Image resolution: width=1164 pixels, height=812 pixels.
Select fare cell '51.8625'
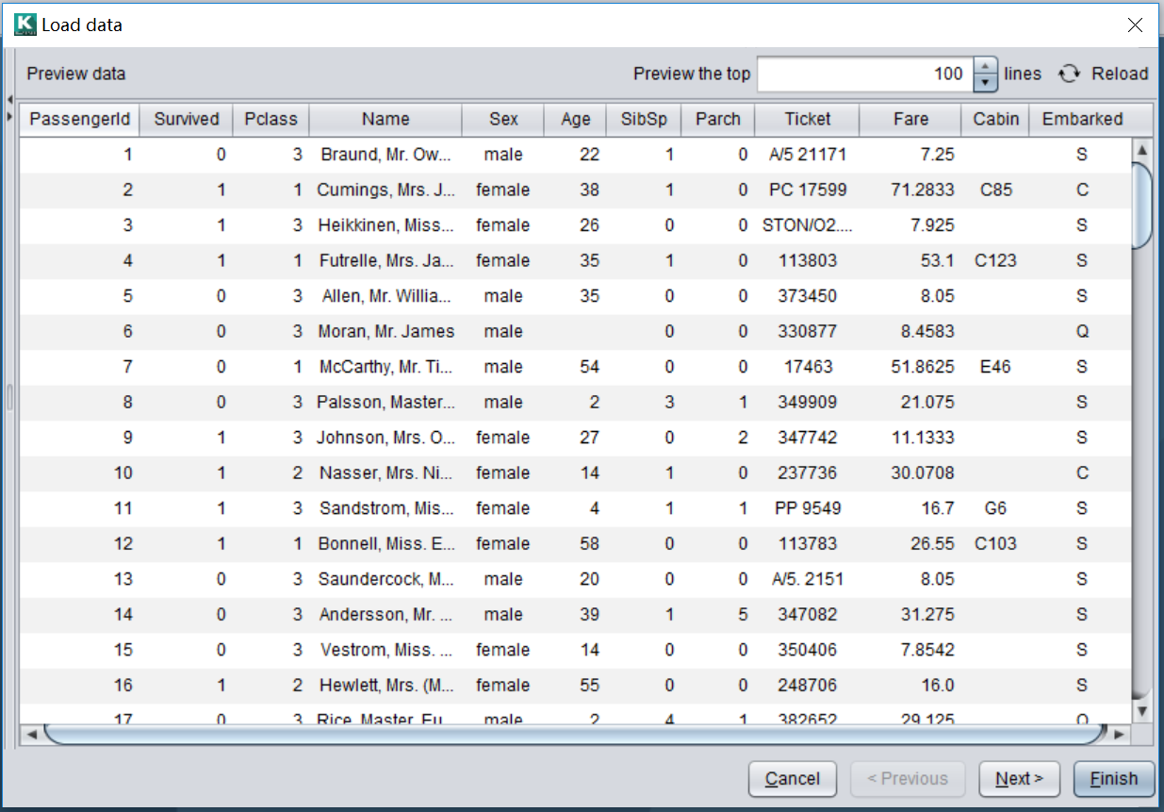point(910,367)
